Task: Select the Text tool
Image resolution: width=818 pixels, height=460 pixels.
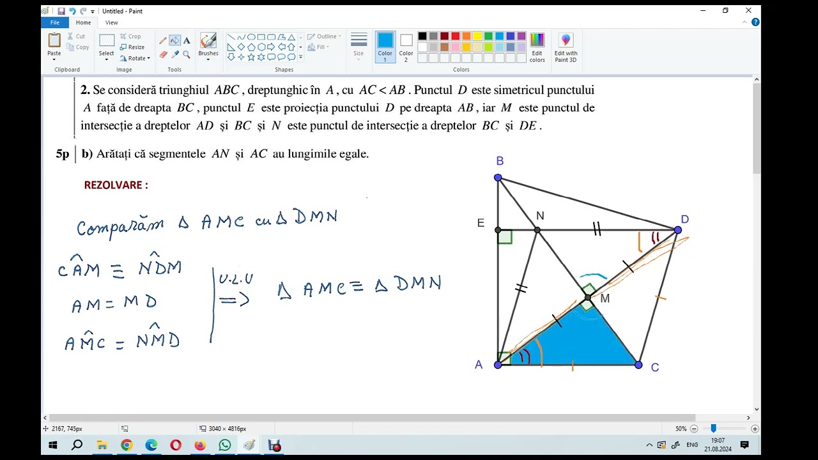Action: [x=187, y=40]
